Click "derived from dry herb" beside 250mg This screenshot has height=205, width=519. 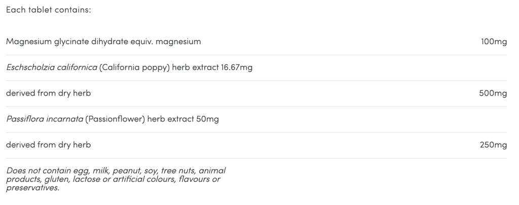coord(48,145)
